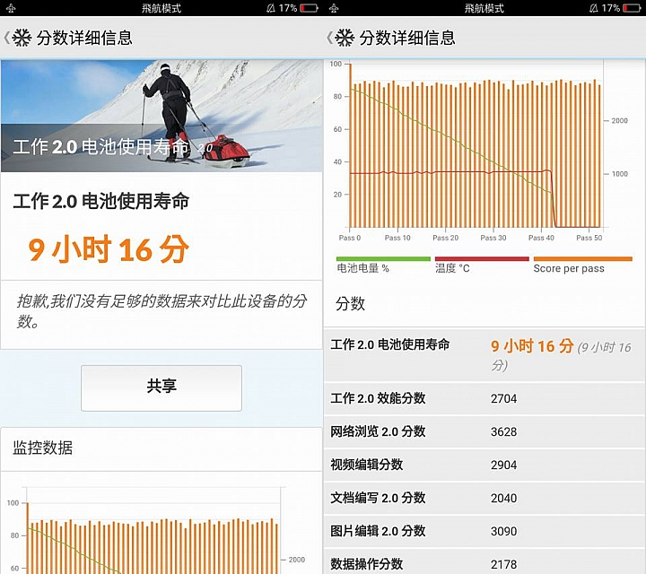Tap the 工作 2.0 电池使用寿命 heading below banner
This screenshot has height=574, width=646.
[100, 202]
